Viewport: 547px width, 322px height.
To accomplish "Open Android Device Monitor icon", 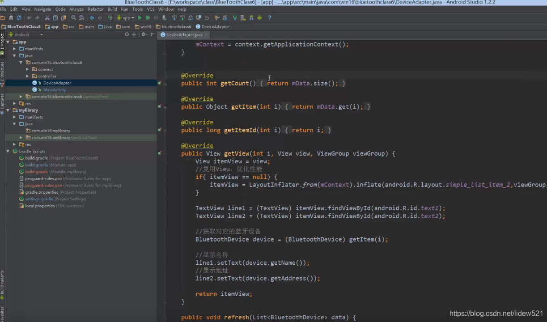I will click(259, 18).
